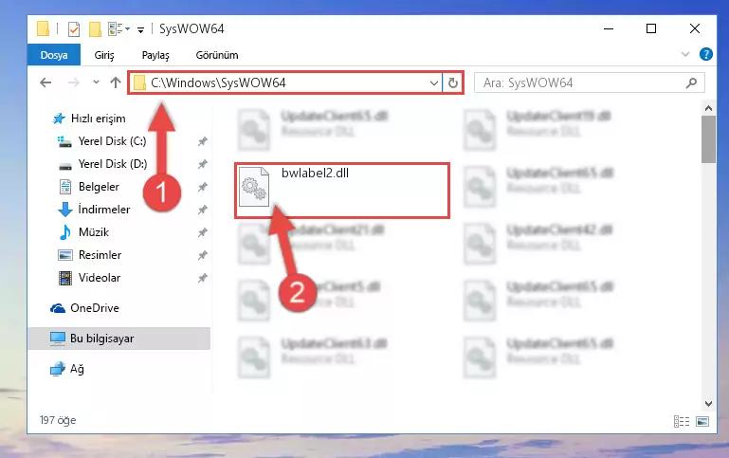This screenshot has width=729, height=458.
Task: Go back with the left arrow
Action: (x=46, y=82)
